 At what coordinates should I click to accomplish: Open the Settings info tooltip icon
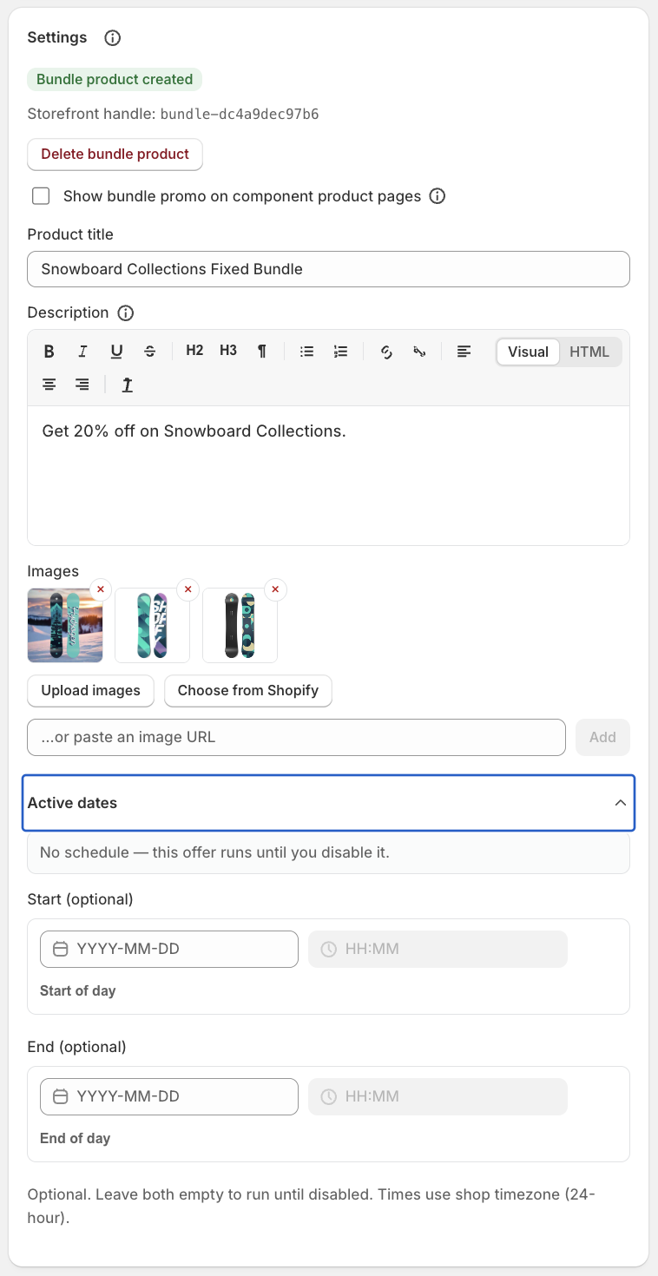(113, 38)
